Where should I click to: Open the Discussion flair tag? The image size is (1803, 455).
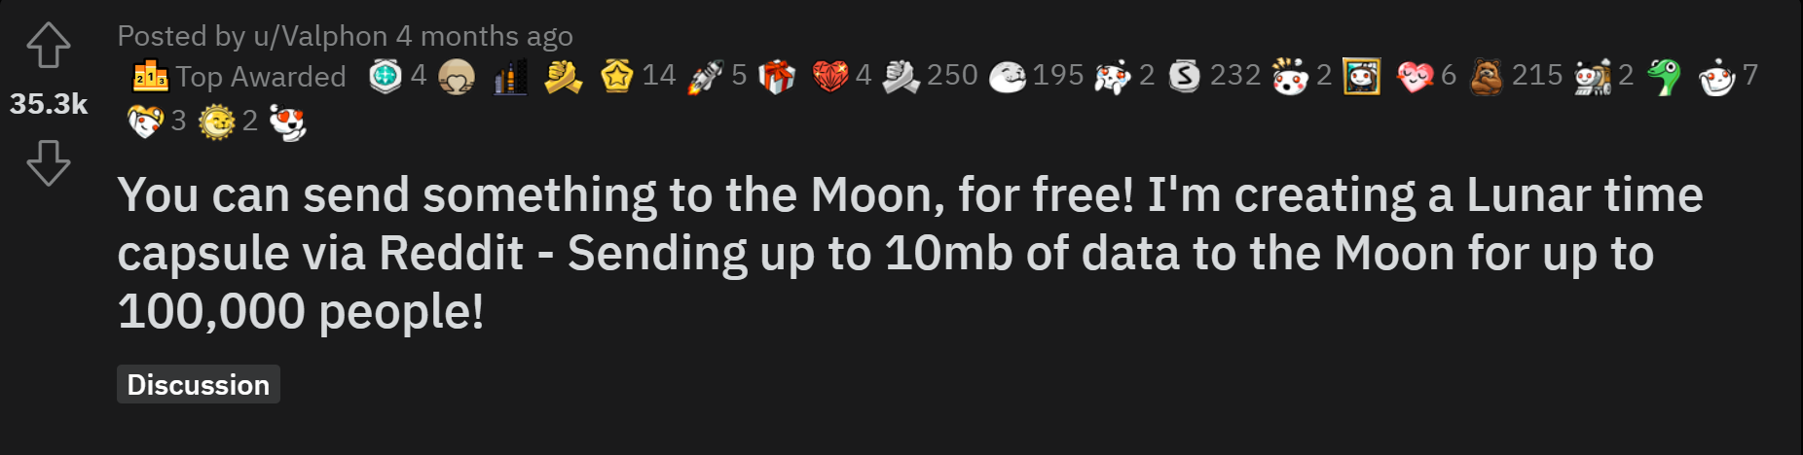pos(199,384)
